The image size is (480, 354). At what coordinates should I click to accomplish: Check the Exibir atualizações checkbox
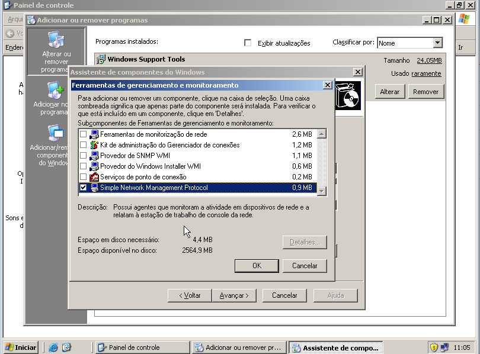point(248,43)
